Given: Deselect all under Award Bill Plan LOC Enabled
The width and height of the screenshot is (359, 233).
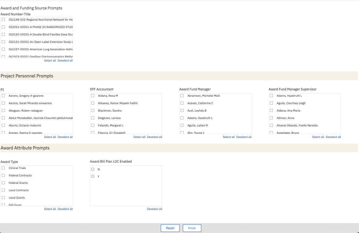Looking at the screenshot, I should coord(154,209).
